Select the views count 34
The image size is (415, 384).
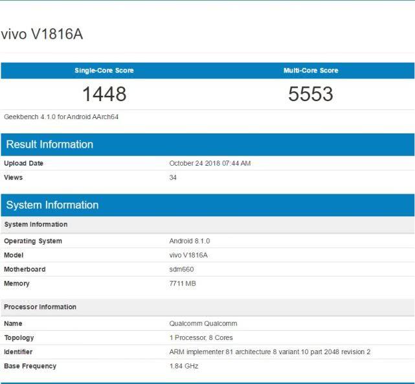click(173, 177)
